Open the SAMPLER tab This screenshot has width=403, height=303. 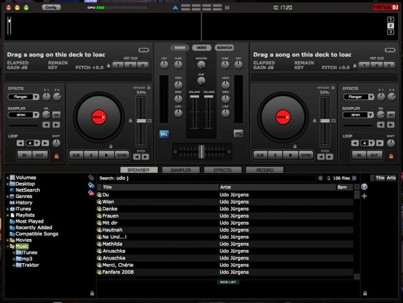181,170
